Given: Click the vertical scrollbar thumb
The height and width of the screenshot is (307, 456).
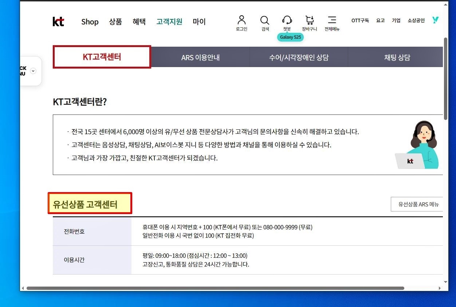Looking at the screenshot, I should 446,78.
